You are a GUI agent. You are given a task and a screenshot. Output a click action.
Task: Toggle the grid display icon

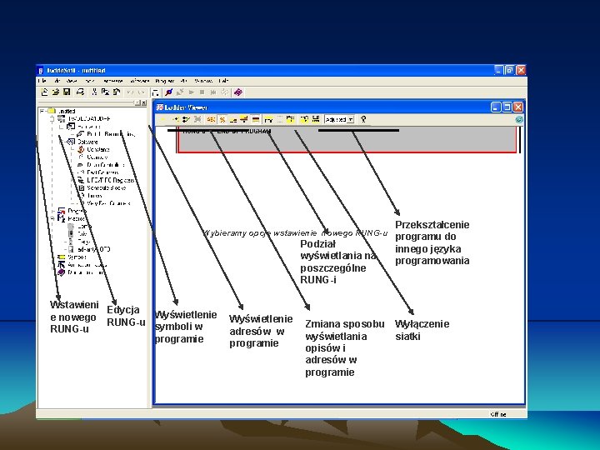[280, 119]
